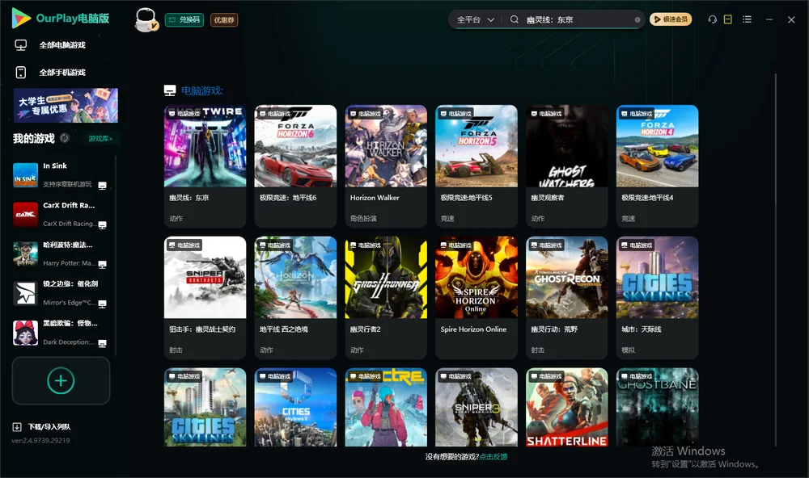Click the monitor icon beside 全部电脑游戏

click(x=21, y=45)
